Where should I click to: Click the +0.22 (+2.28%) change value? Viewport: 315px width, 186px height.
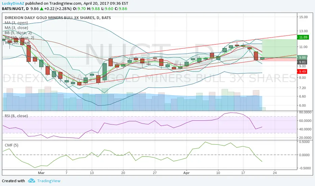point(58,9)
